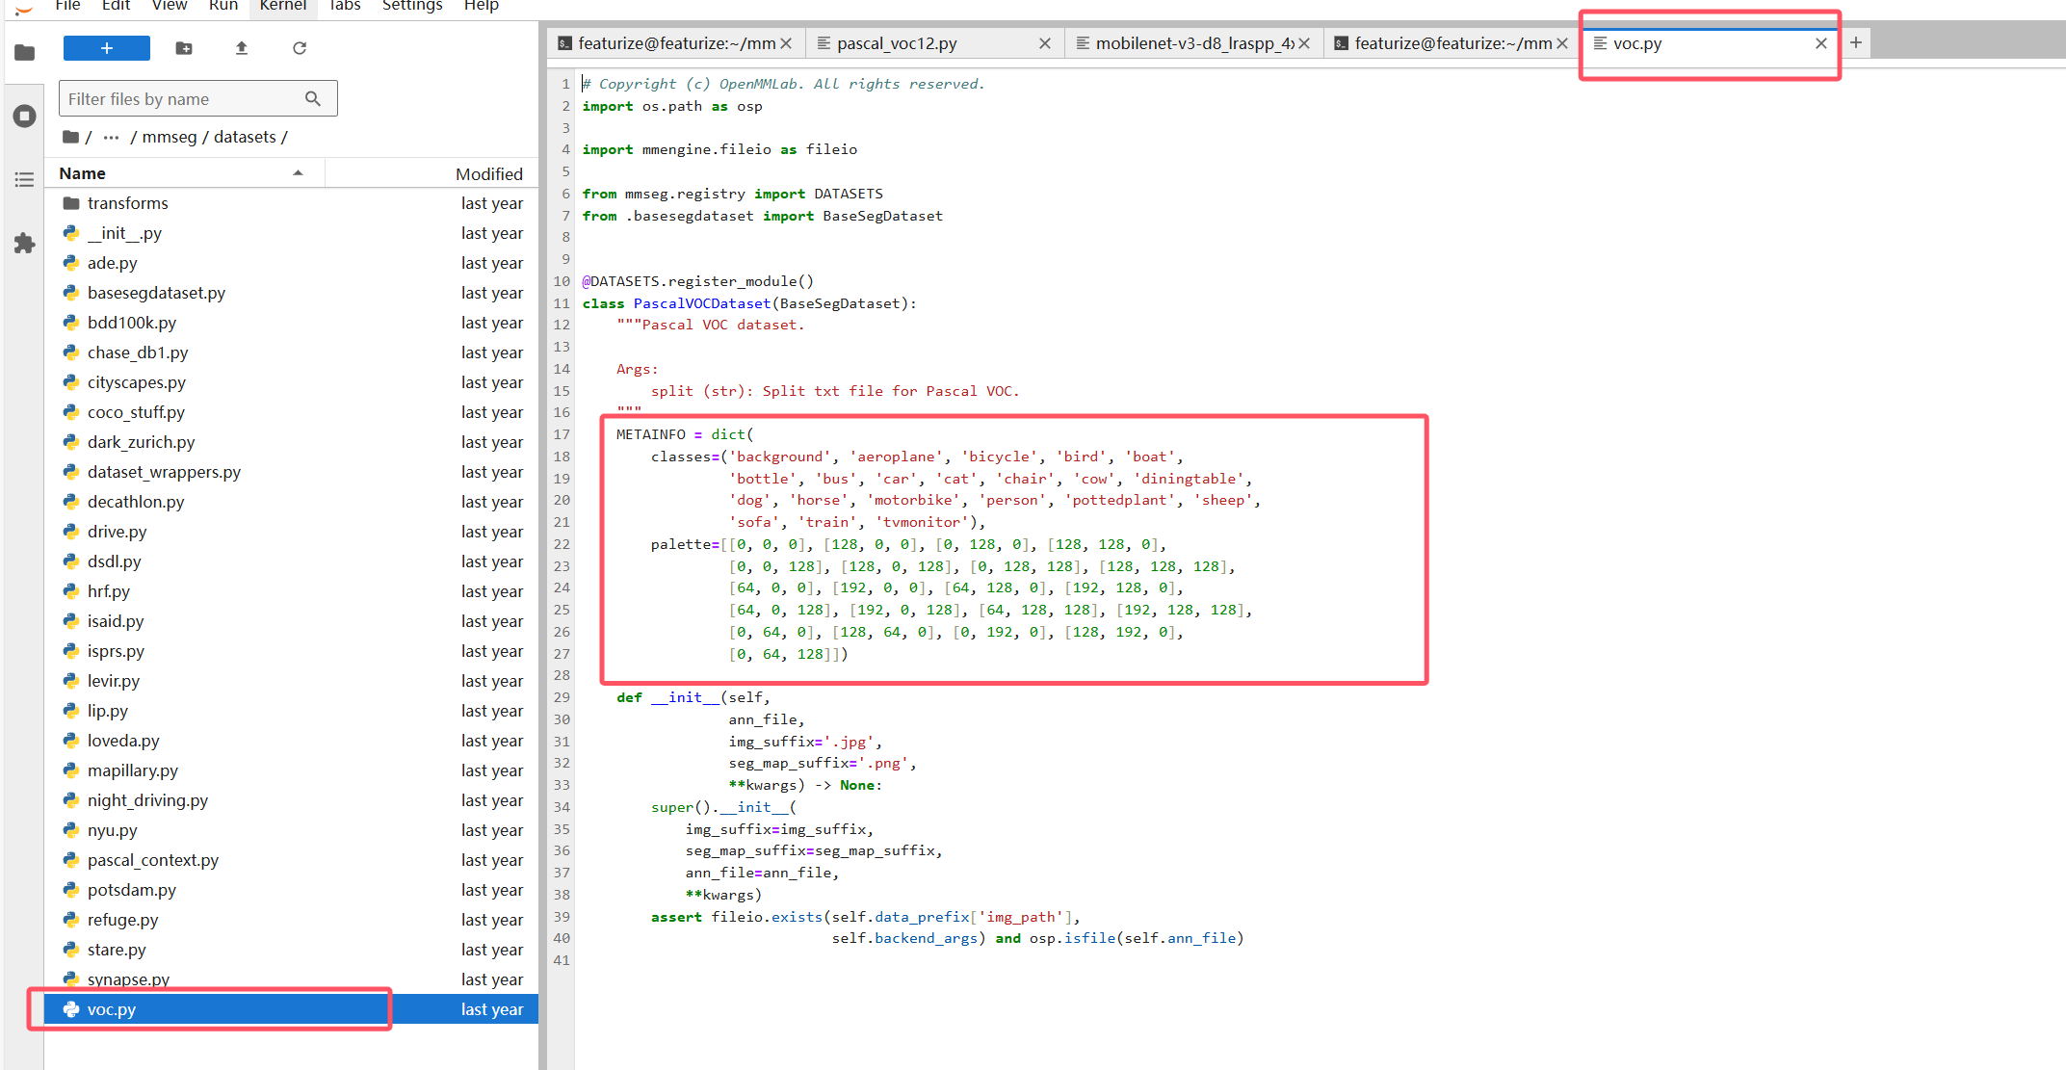
Task: Select loveda.py in file list
Action: tap(291, 741)
